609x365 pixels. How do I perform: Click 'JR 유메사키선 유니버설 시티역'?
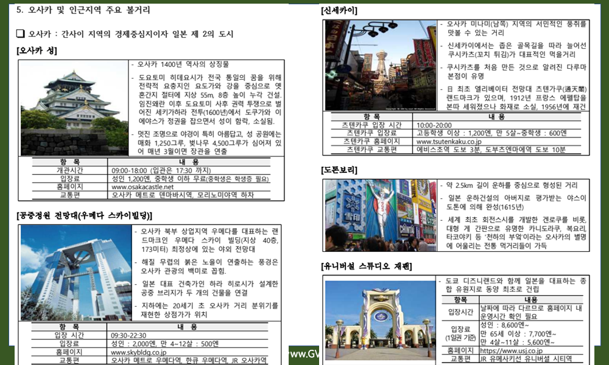coord(526,359)
